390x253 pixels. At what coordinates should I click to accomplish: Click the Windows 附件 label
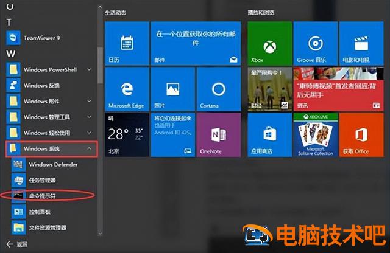click(41, 101)
